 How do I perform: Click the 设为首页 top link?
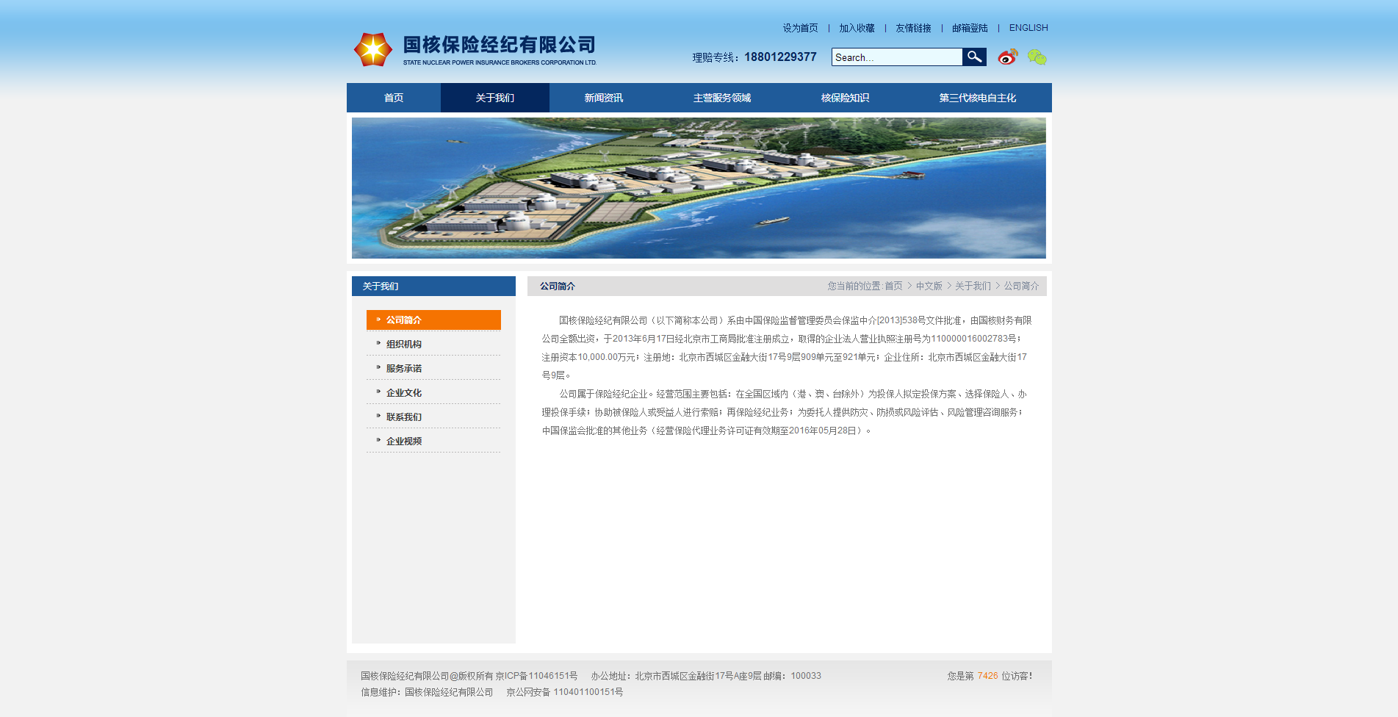pos(800,28)
